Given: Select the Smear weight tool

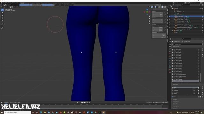Looking at the screenshot, I should click(2, 18).
